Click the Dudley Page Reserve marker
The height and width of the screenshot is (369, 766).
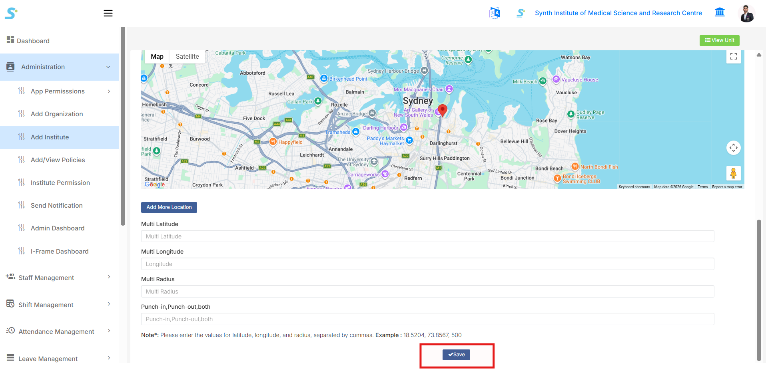[571, 114]
